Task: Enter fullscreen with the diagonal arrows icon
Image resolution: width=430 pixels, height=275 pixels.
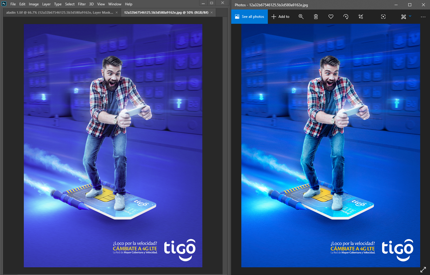Action: click(x=423, y=270)
